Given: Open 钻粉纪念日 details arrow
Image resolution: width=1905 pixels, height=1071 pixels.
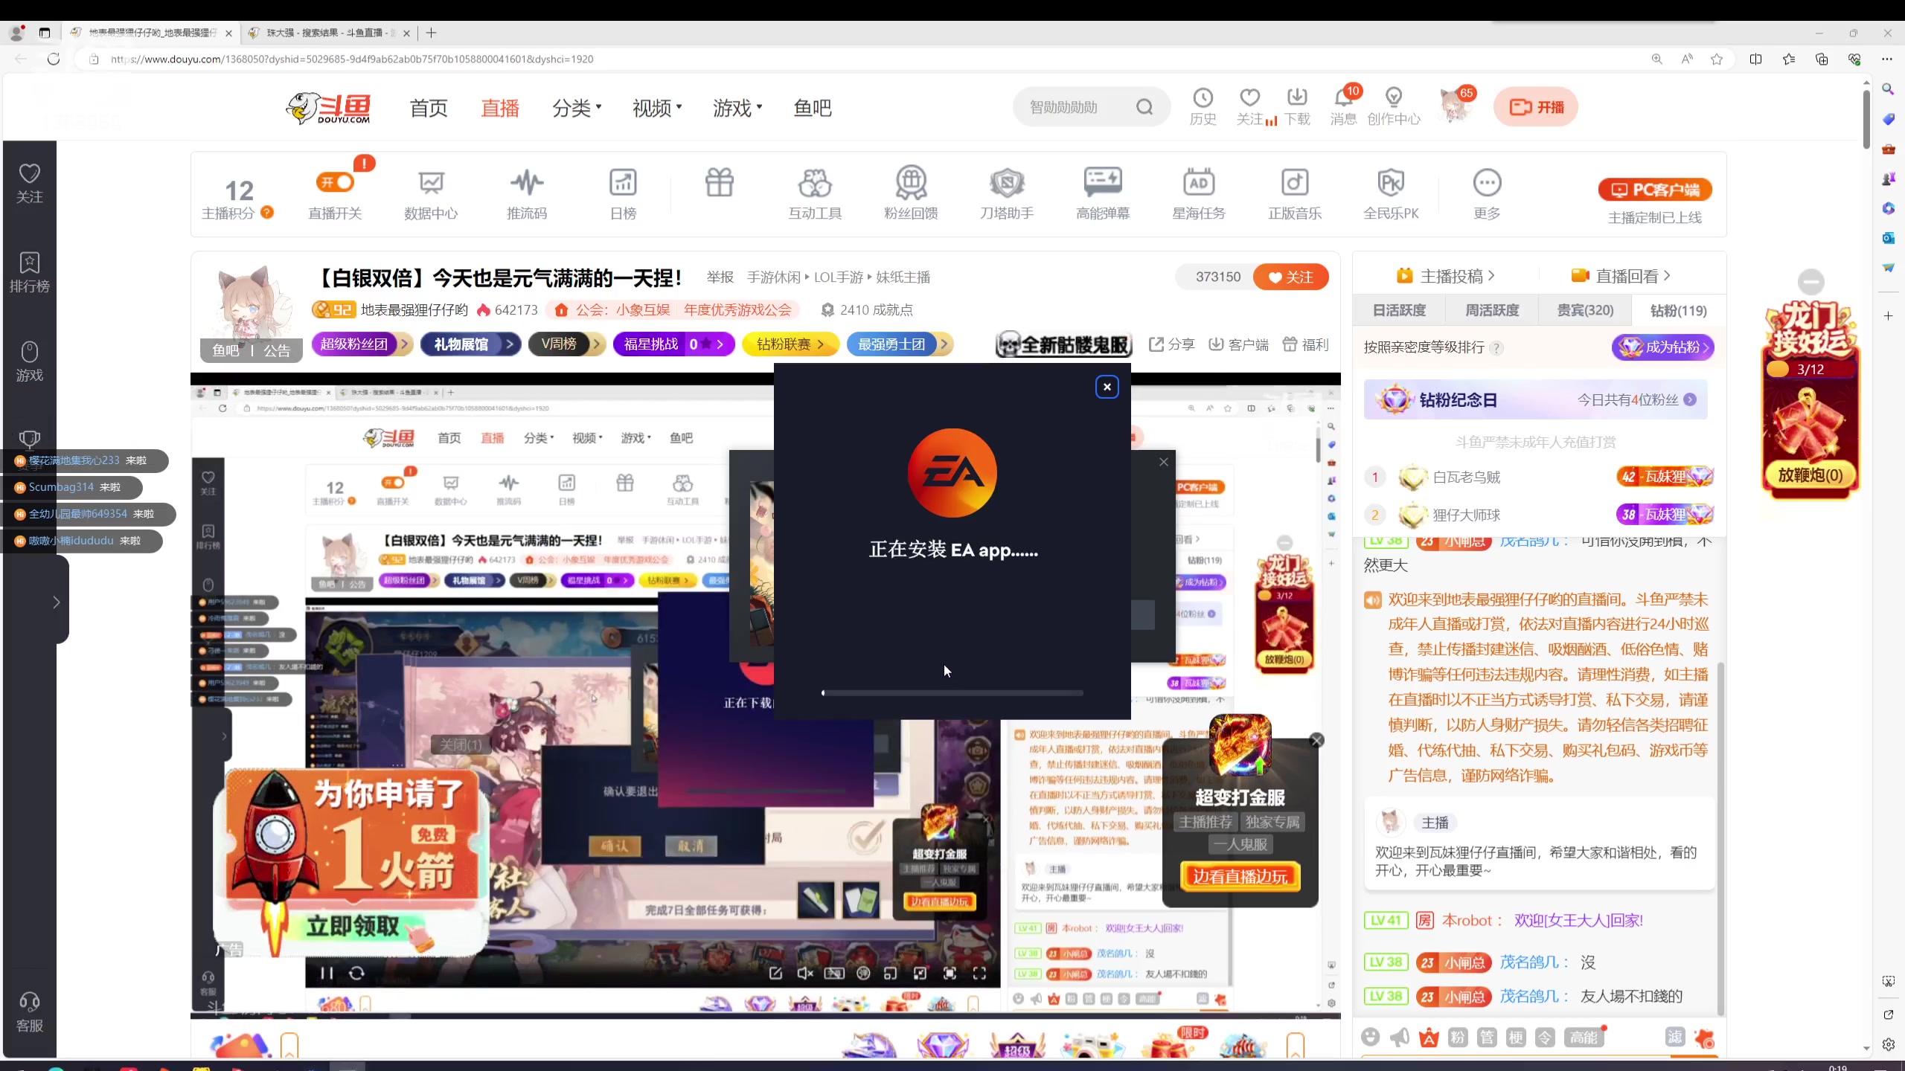Looking at the screenshot, I should [1690, 399].
